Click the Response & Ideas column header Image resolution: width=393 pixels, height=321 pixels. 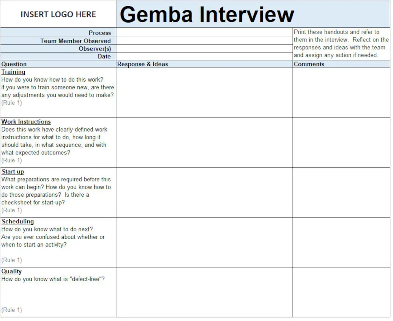click(204, 64)
